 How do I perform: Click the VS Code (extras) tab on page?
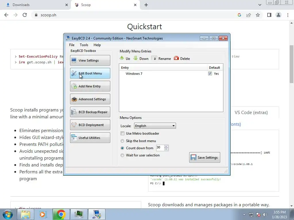[251, 112]
